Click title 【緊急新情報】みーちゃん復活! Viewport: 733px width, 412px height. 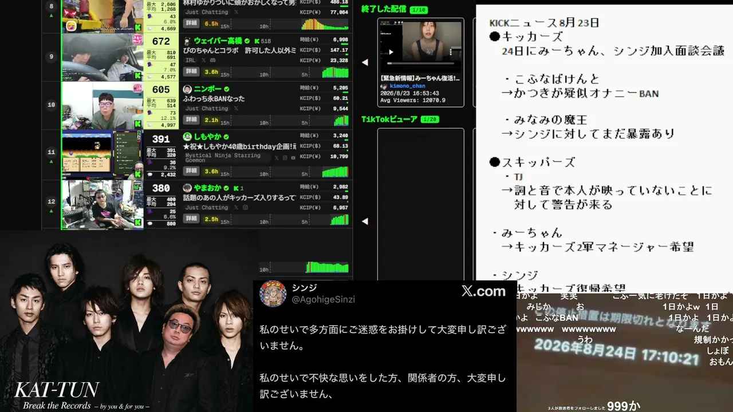[420, 78]
